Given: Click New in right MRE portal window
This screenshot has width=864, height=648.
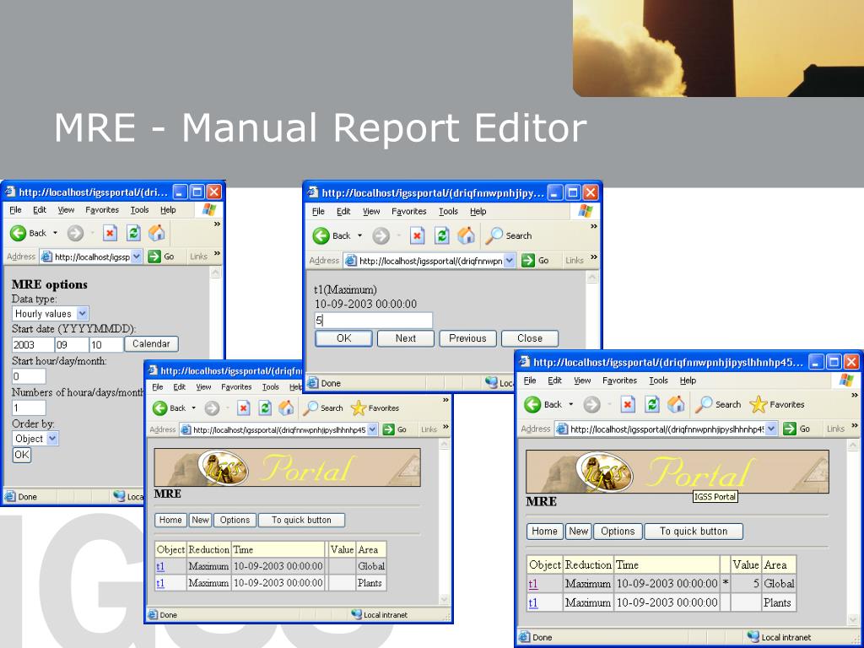Looking at the screenshot, I should tap(579, 532).
